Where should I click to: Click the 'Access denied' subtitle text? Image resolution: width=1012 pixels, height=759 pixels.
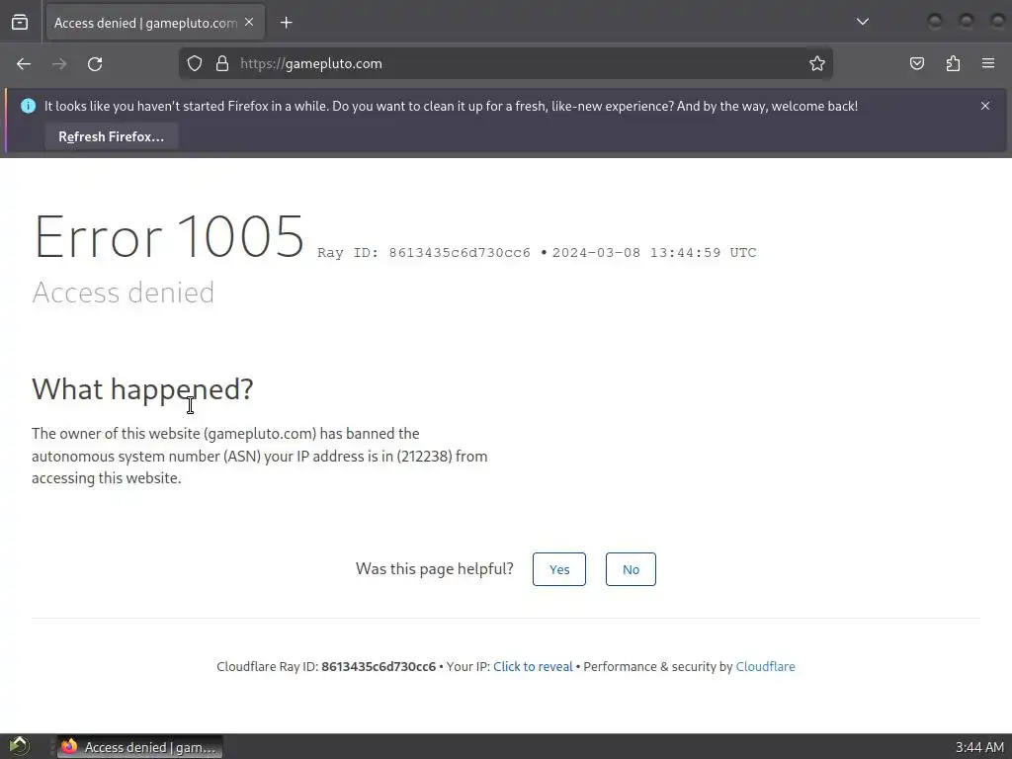[124, 293]
